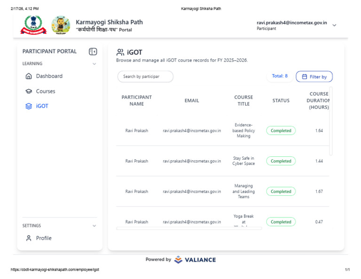Click the people icon beside iGOT heading

coord(120,52)
